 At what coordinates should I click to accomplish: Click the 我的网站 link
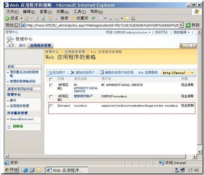point(161,32)
